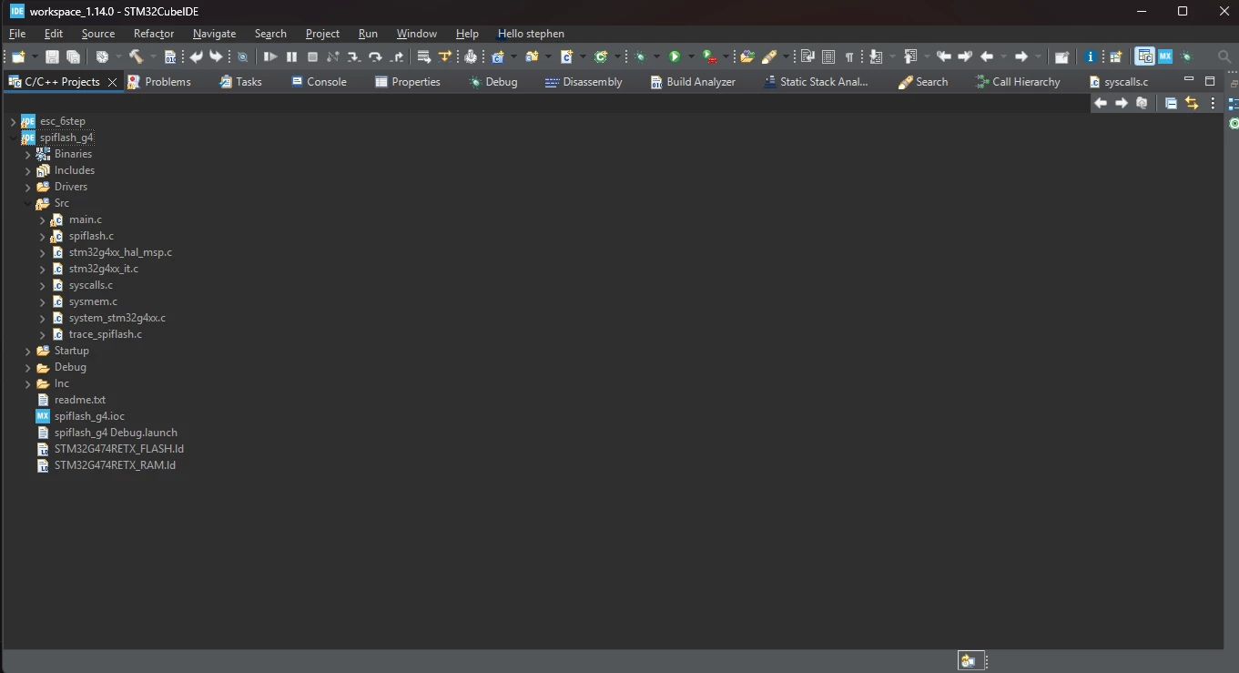
Task: Select spiflash.c in the tree
Action: tap(91, 236)
